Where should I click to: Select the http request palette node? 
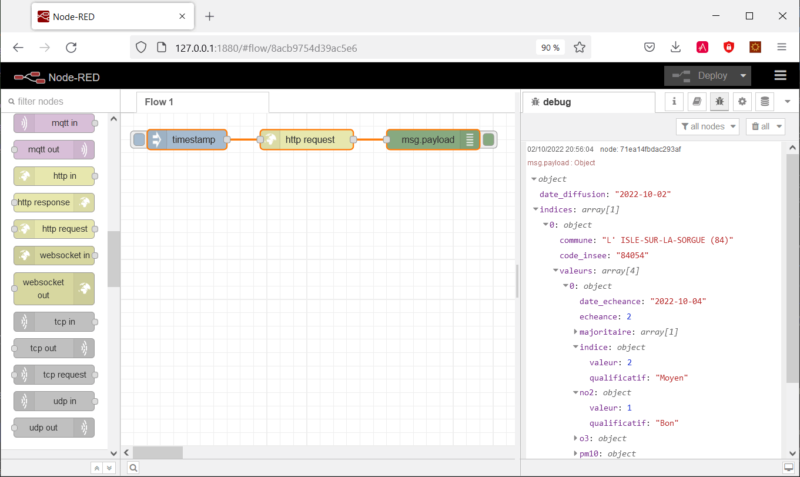coord(54,229)
